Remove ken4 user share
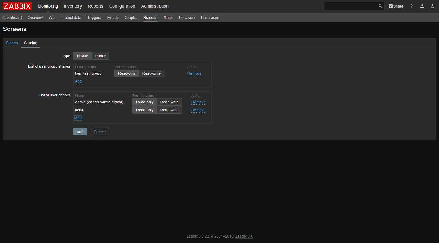The width and height of the screenshot is (439, 243). (198, 110)
